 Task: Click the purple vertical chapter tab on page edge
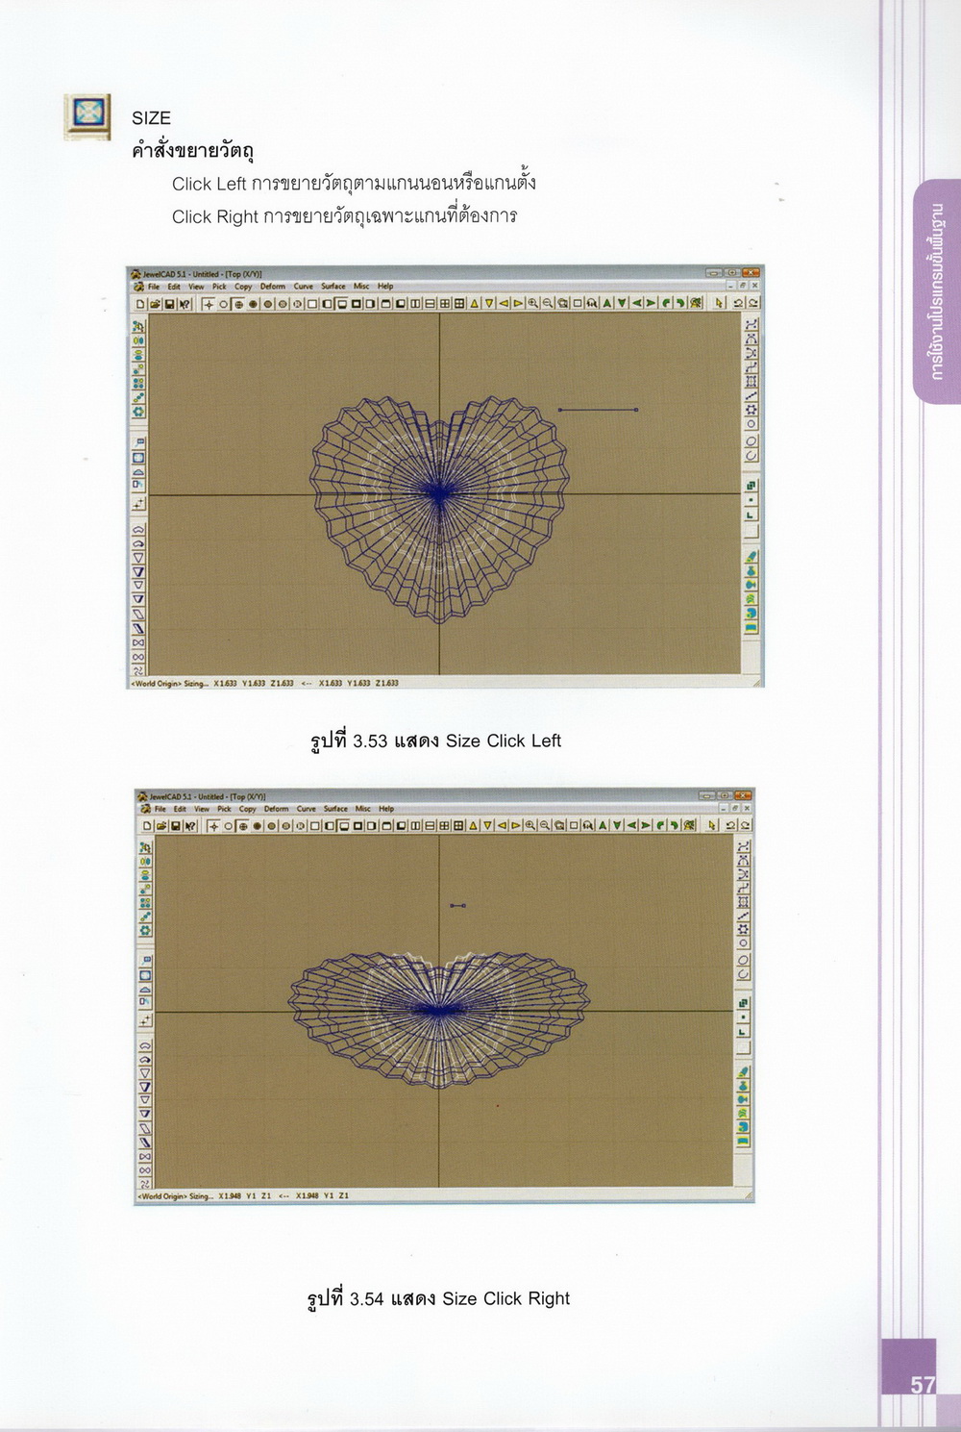(937, 290)
